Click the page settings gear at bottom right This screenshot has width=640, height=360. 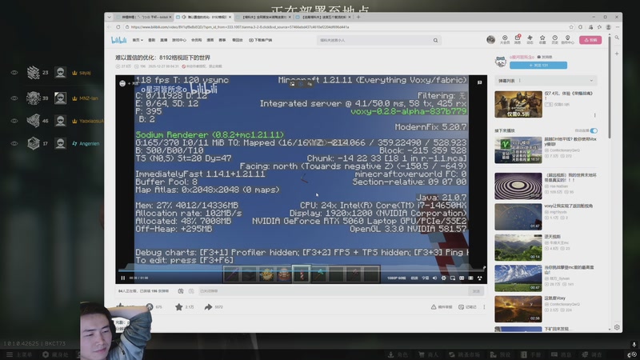click(617, 327)
